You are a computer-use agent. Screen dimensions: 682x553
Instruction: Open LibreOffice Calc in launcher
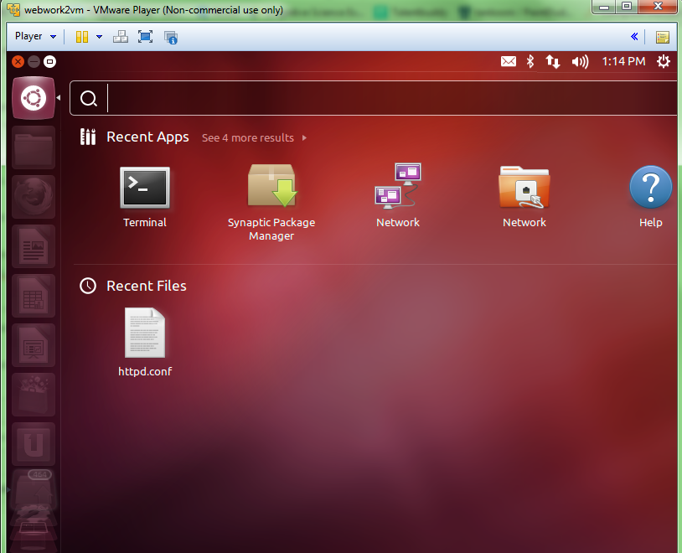coord(34,296)
